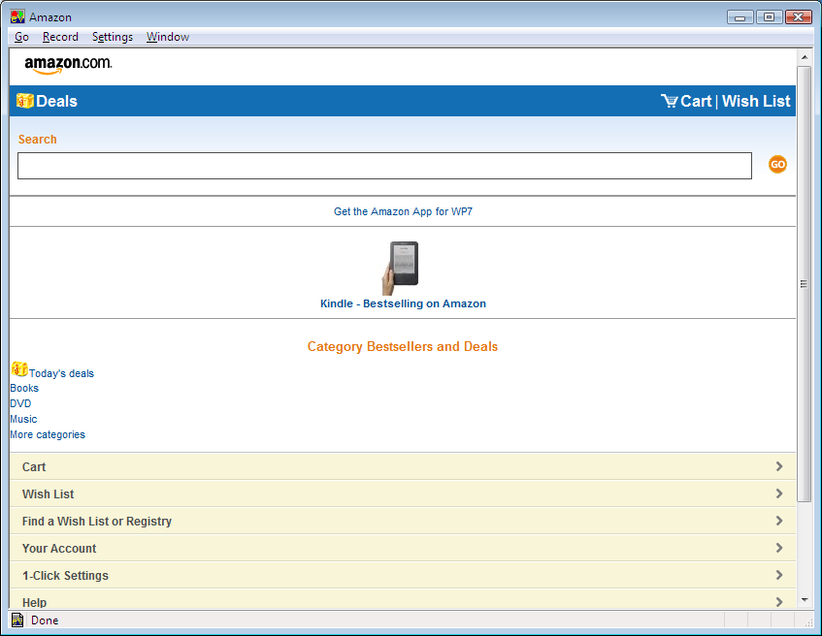The width and height of the screenshot is (822, 636).
Task: Click the scrollbar down arrow
Action: (x=805, y=600)
